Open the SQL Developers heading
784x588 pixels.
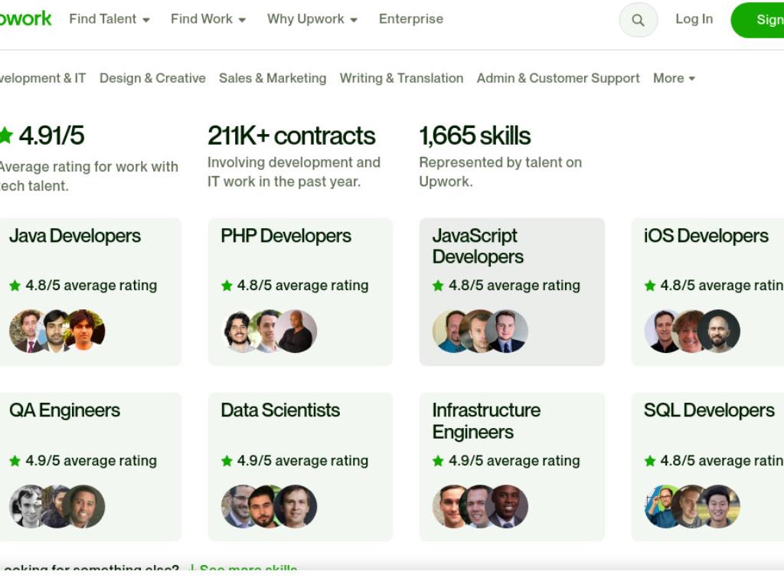[x=709, y=410]
